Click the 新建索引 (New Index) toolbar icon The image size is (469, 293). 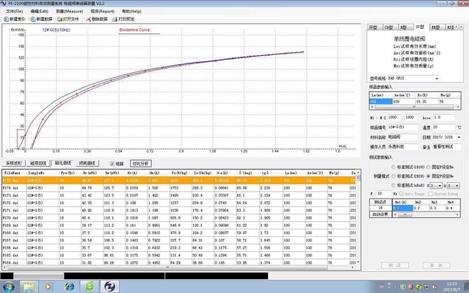pyautogui.click(x=6, y=19)
